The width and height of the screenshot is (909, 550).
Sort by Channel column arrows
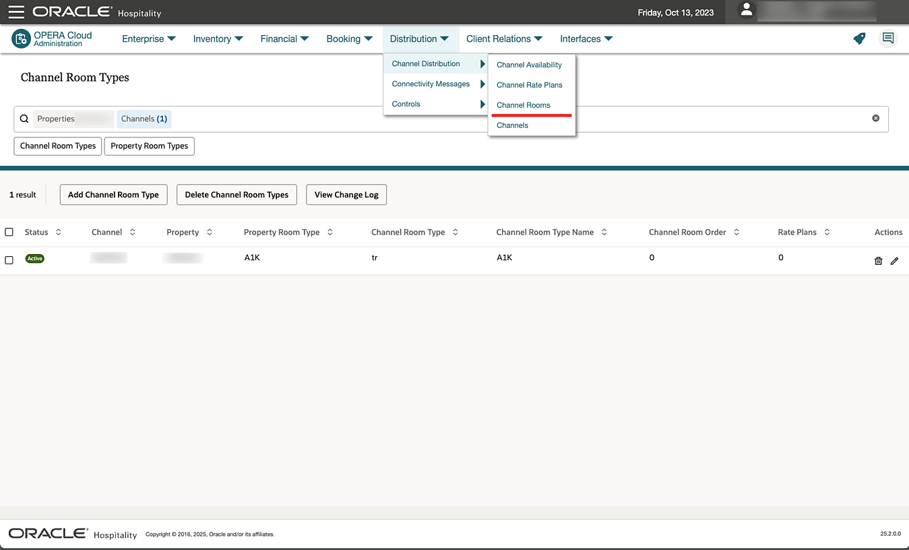[133, 232]
